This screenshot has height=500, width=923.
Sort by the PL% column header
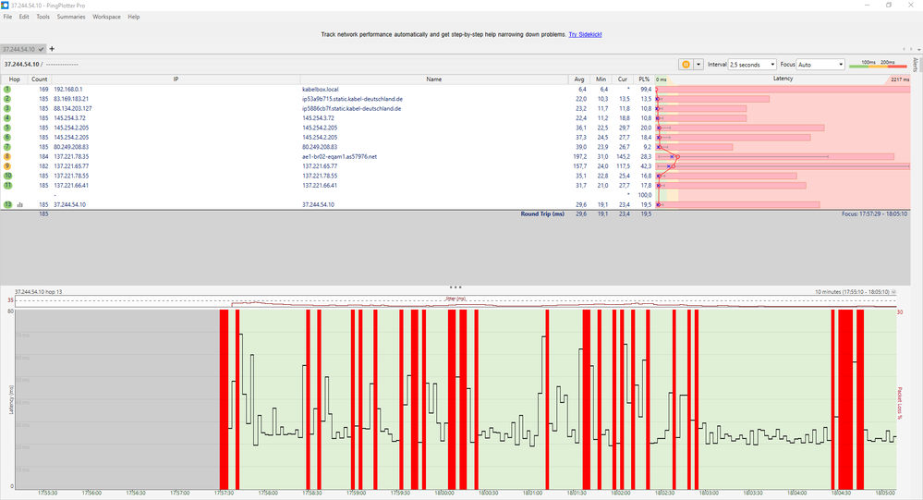point(644,79)
